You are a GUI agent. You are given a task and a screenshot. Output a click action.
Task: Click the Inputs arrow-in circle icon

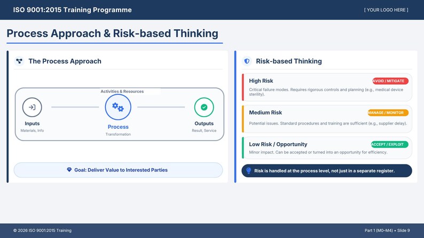(x=32, y=107)
